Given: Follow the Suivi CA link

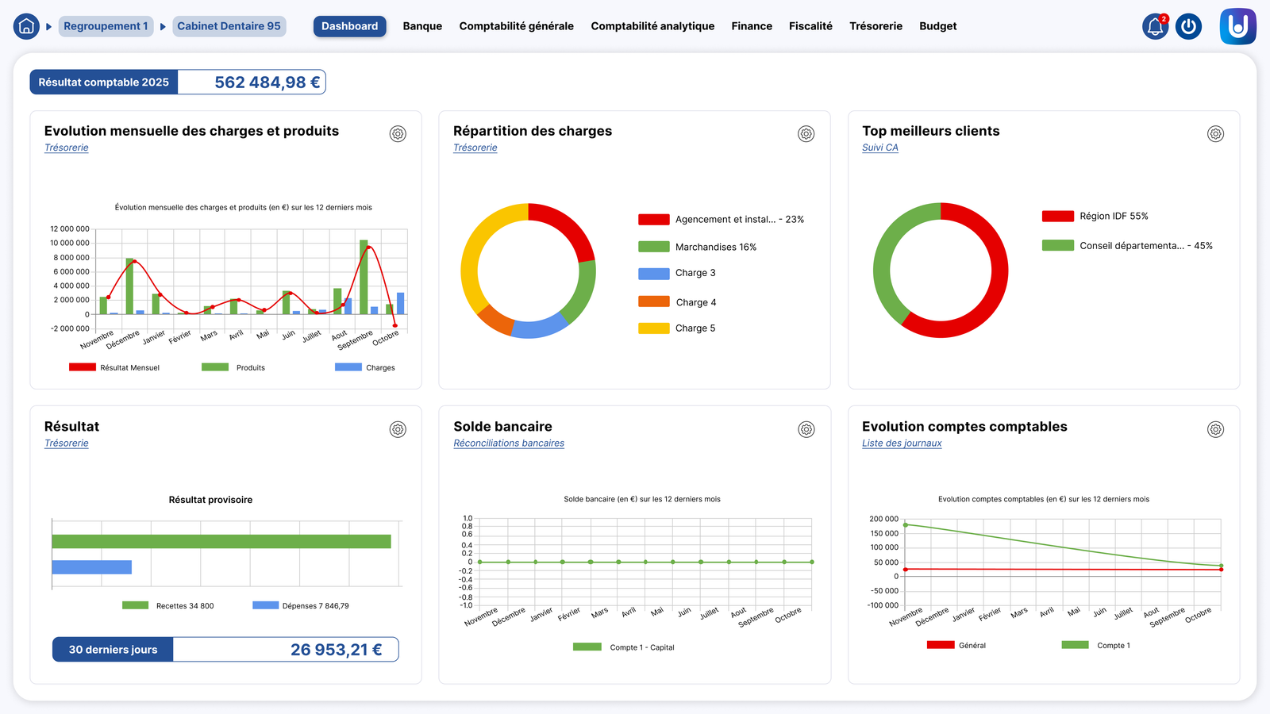Looking at the screenshot, I should (x=880, y=148).
